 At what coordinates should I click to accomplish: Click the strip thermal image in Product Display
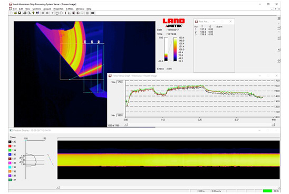[168, 160]
